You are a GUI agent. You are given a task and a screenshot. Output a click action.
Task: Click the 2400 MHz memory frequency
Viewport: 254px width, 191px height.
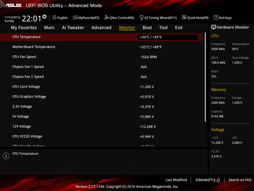click(x=218, y=103)
